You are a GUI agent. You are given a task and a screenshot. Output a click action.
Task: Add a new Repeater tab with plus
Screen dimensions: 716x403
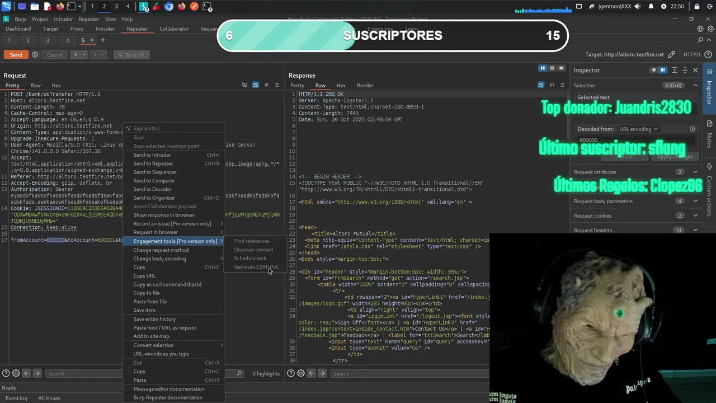[x=102, y=40]
